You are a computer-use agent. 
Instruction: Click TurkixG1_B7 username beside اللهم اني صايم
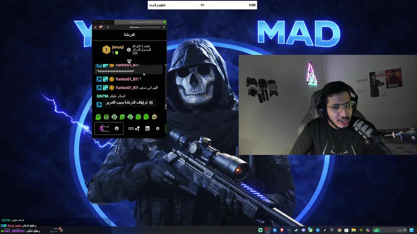[127, 88]
